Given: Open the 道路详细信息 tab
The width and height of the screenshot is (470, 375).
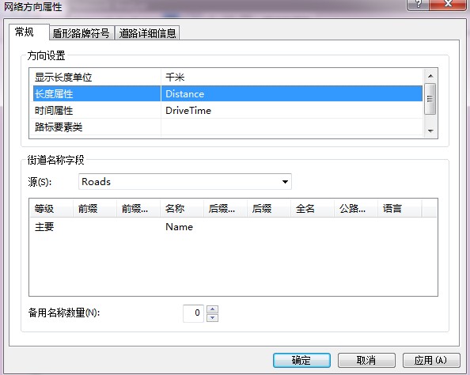Looking at the screenshot, I should [x=147, y=33].
